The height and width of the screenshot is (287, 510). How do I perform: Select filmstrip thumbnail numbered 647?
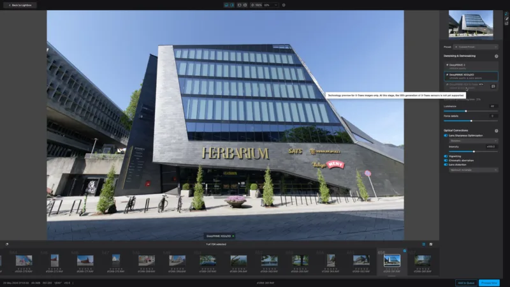(x=116, y=261)
